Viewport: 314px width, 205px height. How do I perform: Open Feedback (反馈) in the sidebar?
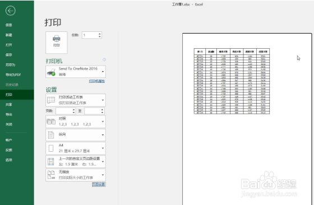click(9, 150)
